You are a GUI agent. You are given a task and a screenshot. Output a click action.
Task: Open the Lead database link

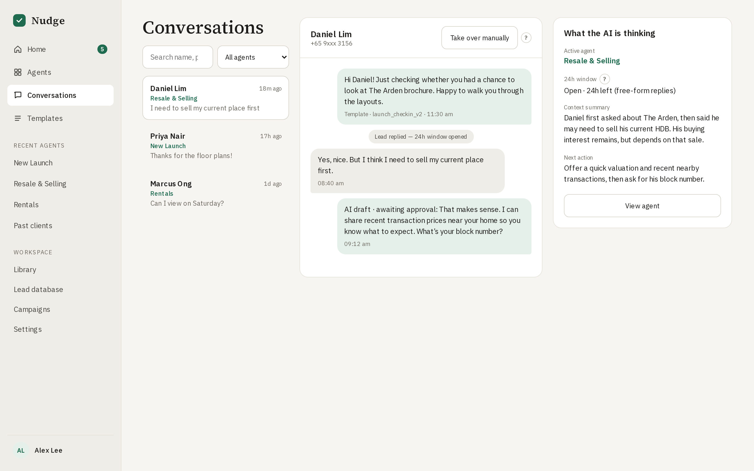point(60,289)
